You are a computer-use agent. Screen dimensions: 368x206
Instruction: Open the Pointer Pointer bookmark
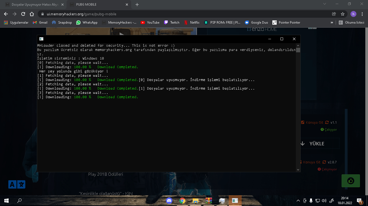[286, 23]
